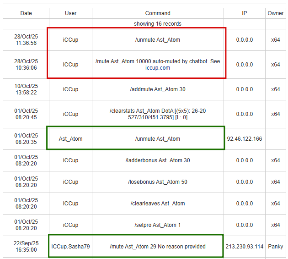Click the Owner column header
This screenshot has width=288, height=259.
pyautogui.click(x=275, y=13)
